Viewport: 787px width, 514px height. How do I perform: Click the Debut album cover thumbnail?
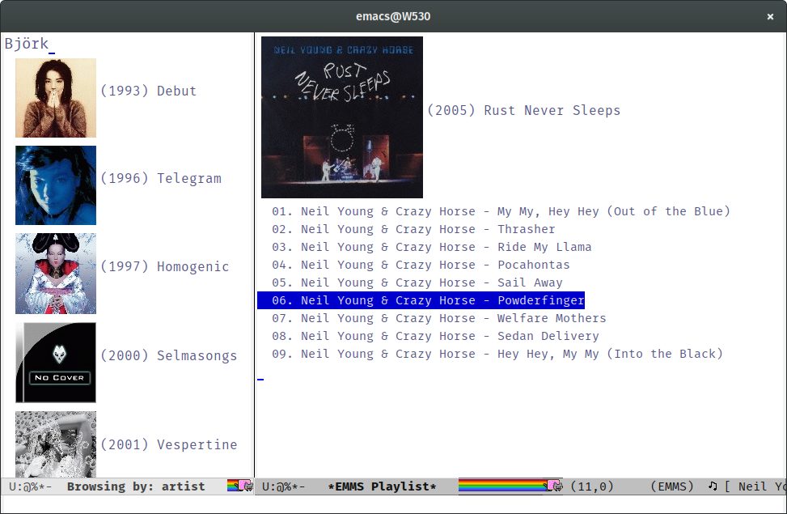click(x=56, y=98)
